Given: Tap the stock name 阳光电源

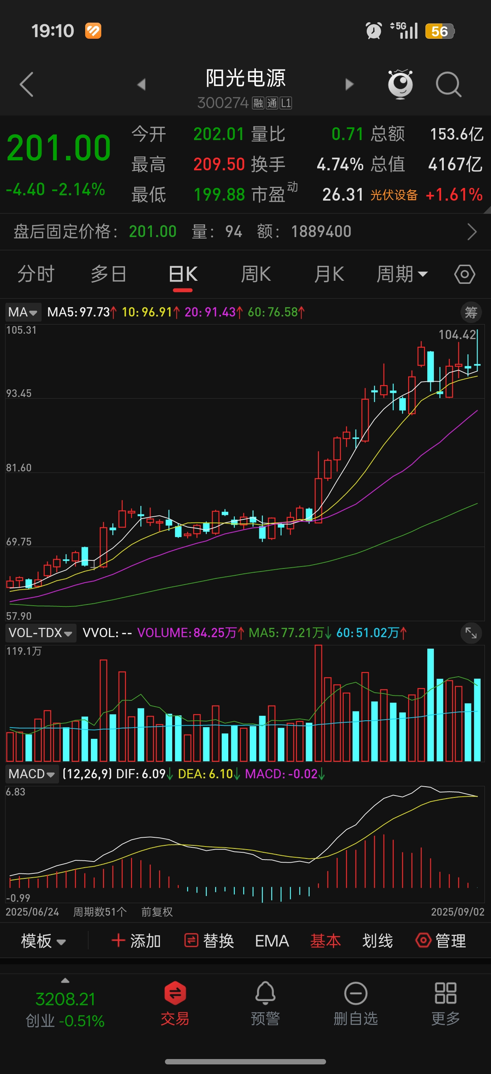Looking at the screenshot, I should tap(245, 78).
